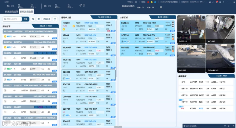Toggle circle marker on SC4789 card
236x128 pixels.
[64, 91]
